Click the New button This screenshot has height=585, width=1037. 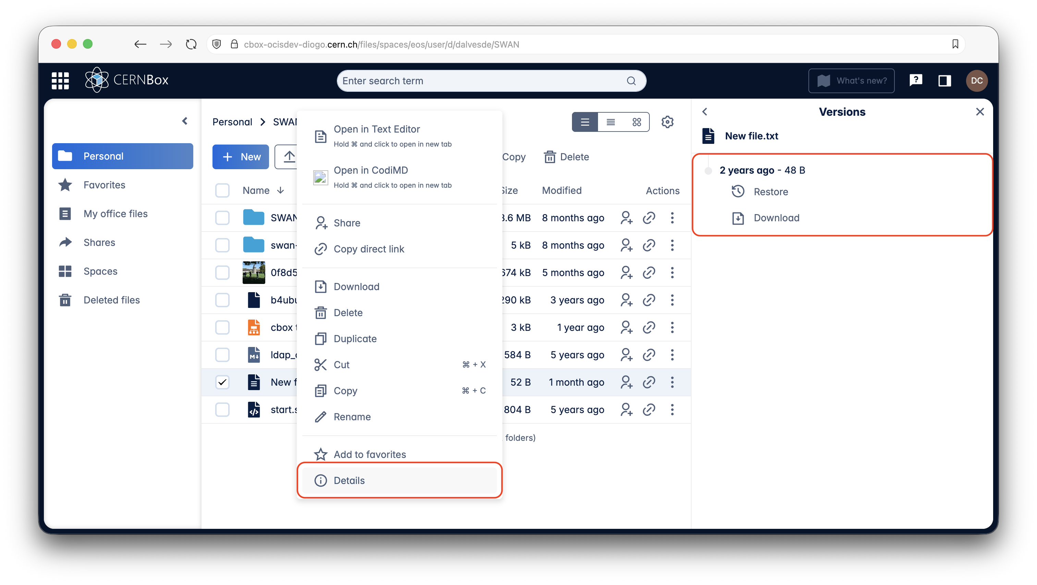point(241,157)
